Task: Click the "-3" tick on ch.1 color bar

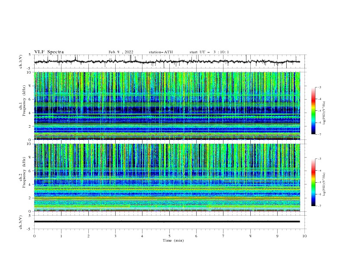Action: pos(320,87)
